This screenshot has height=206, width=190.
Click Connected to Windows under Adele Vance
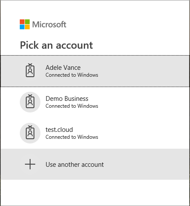[72, 75]
